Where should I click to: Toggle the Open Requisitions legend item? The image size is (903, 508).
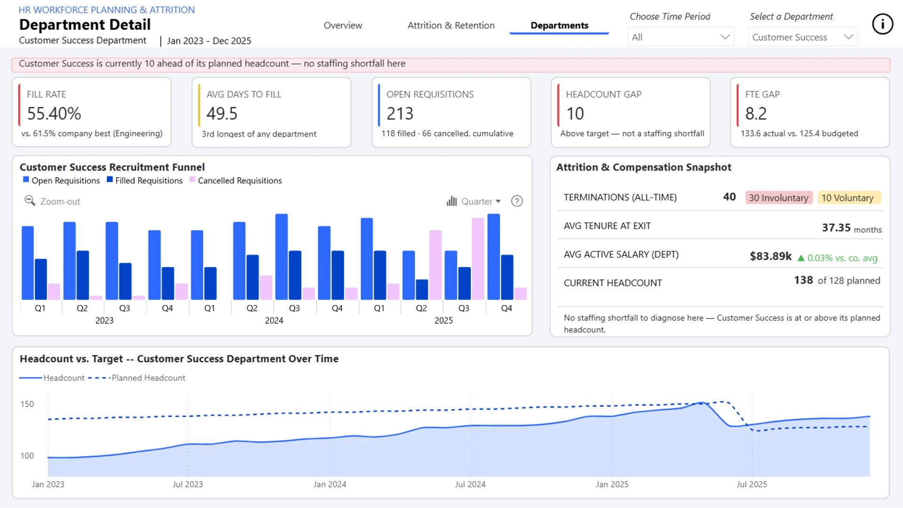tap(61, 181)
